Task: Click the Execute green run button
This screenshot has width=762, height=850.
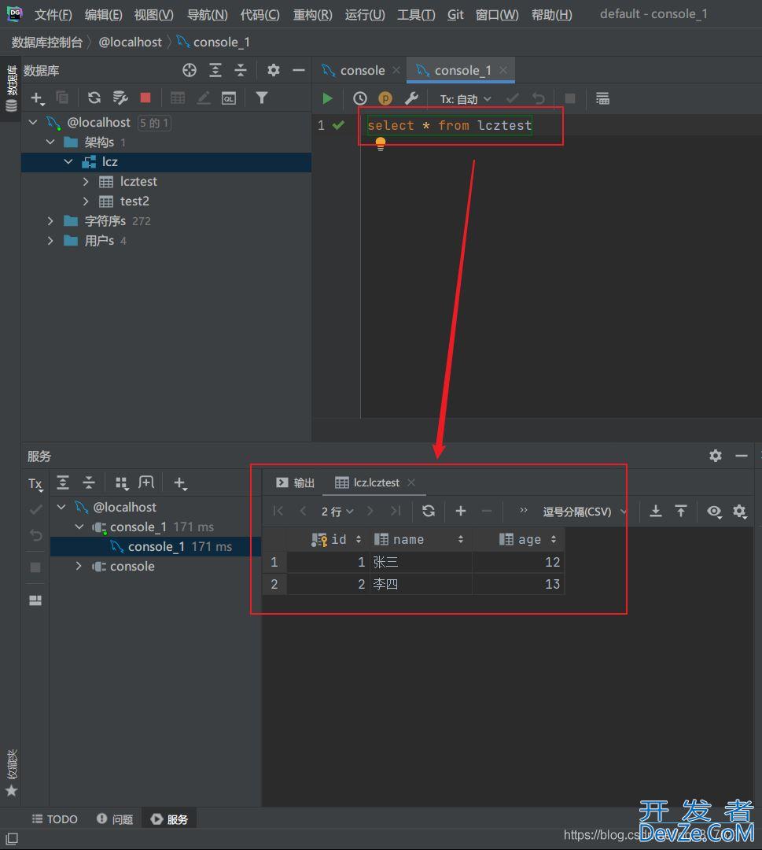Action: click(x=327, y=98)
